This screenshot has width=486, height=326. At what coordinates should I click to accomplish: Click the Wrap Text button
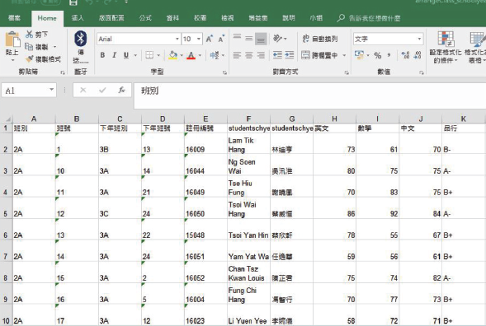[320, 39]
